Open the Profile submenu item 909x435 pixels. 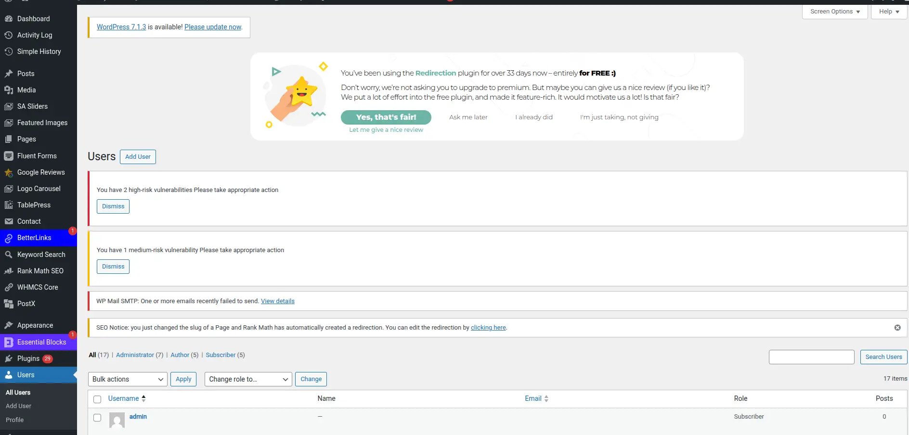(x=14, y=420)
